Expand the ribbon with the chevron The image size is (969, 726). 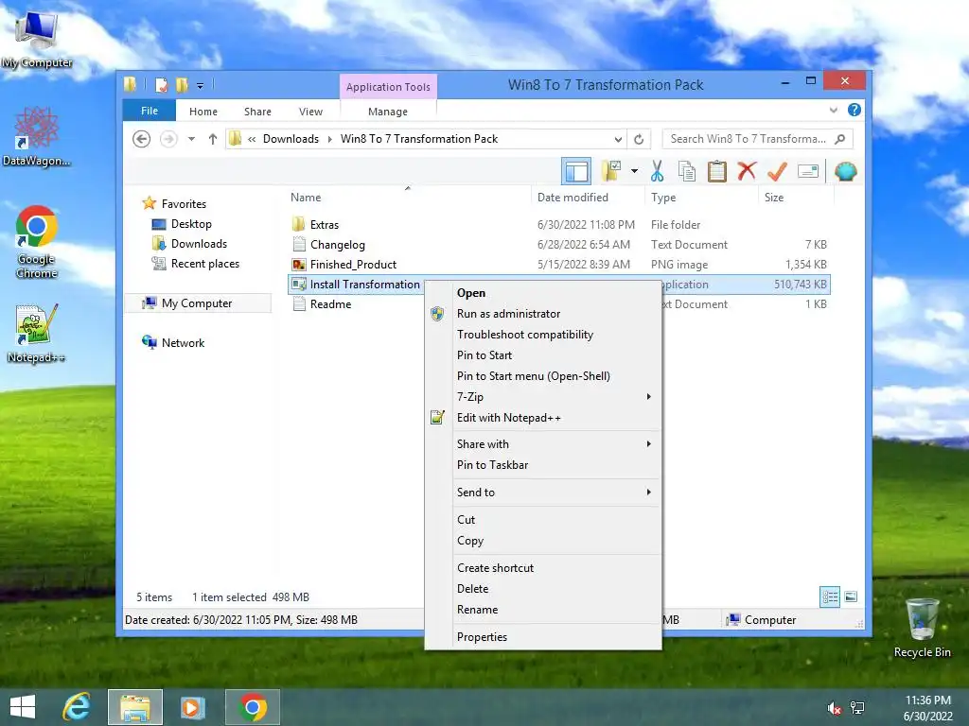point(833,111)
